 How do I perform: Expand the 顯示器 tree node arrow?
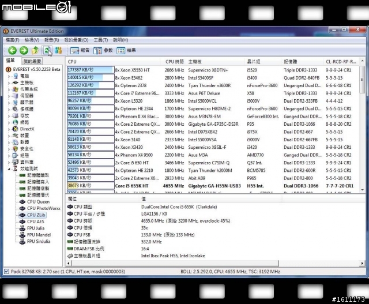coord(9,103)
